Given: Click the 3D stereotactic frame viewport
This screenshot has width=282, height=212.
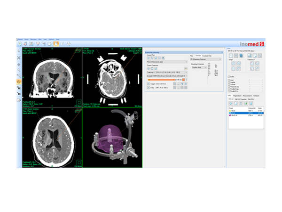Looking at the screenshot, I should pyautogui.click(x=112, y=138).
